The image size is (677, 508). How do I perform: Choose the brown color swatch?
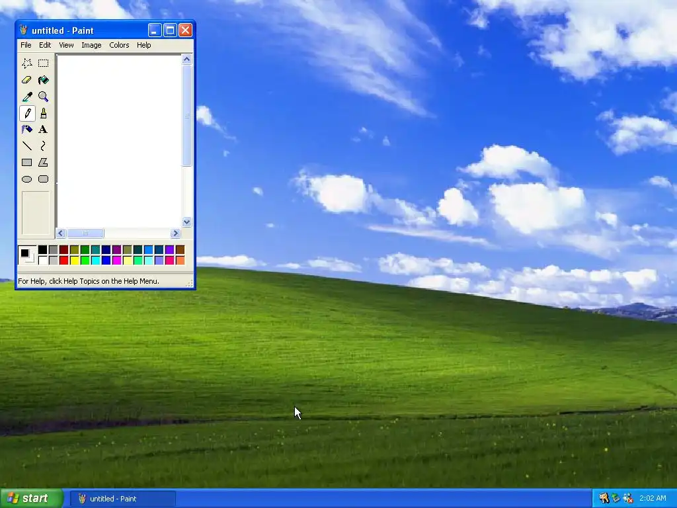180,249
